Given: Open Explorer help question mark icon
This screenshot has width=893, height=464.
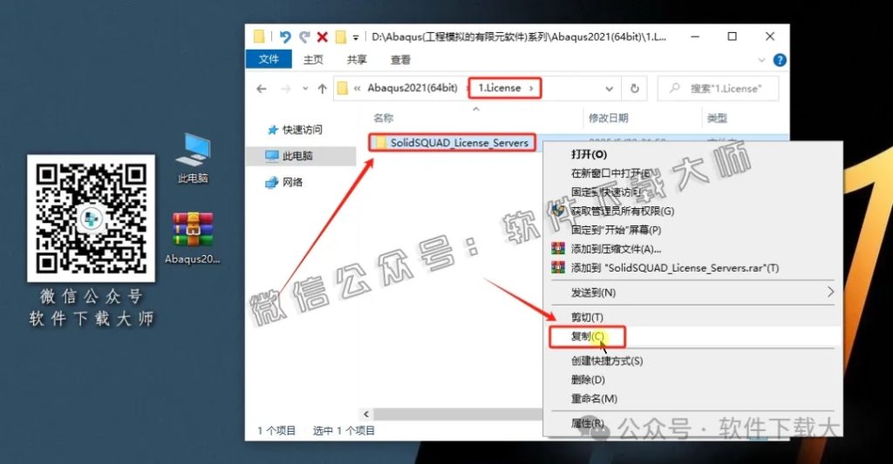Looking at the screenshot, I should tap(780, 60).
